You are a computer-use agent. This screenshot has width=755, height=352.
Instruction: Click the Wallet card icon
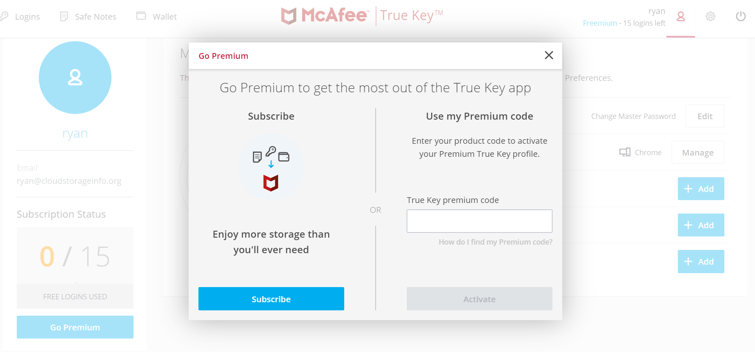141,16
